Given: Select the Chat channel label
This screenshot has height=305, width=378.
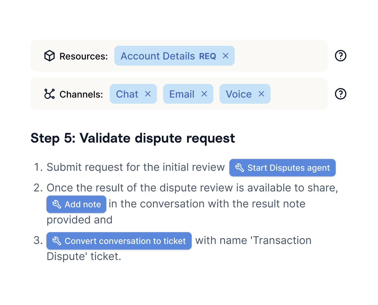Looking at the screenshot, I should click(x=127, y=94).
